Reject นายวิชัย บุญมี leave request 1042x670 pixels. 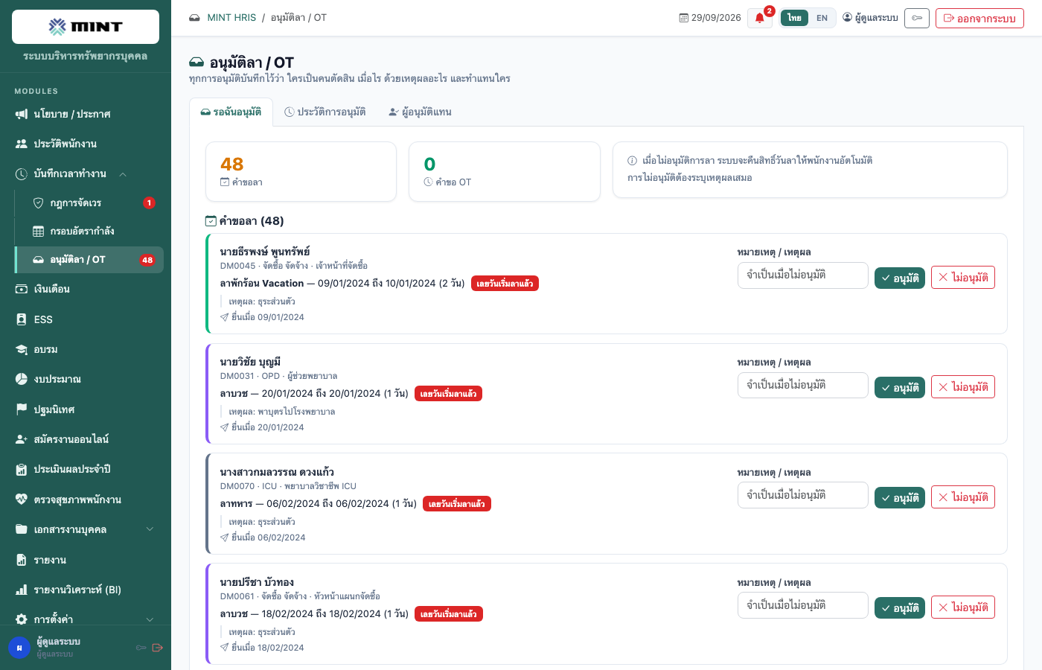click(963, 387)
